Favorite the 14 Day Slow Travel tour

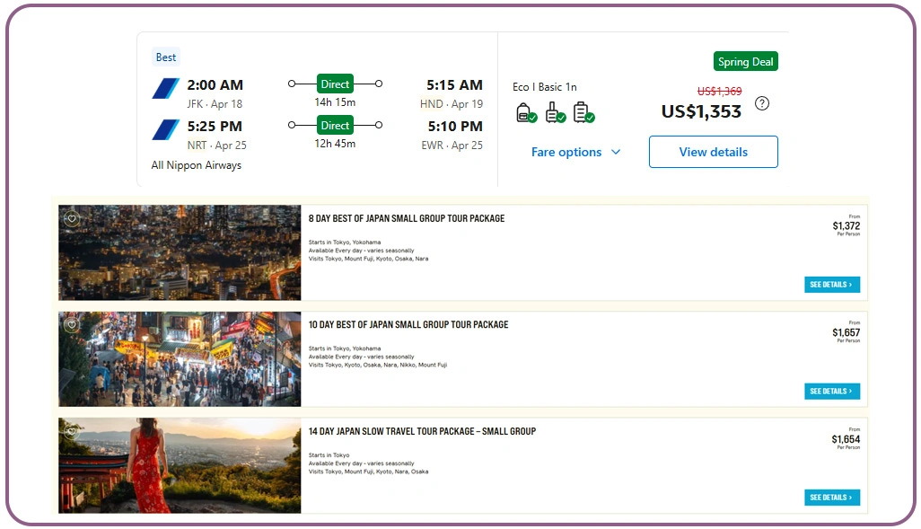tap(71, 431)
